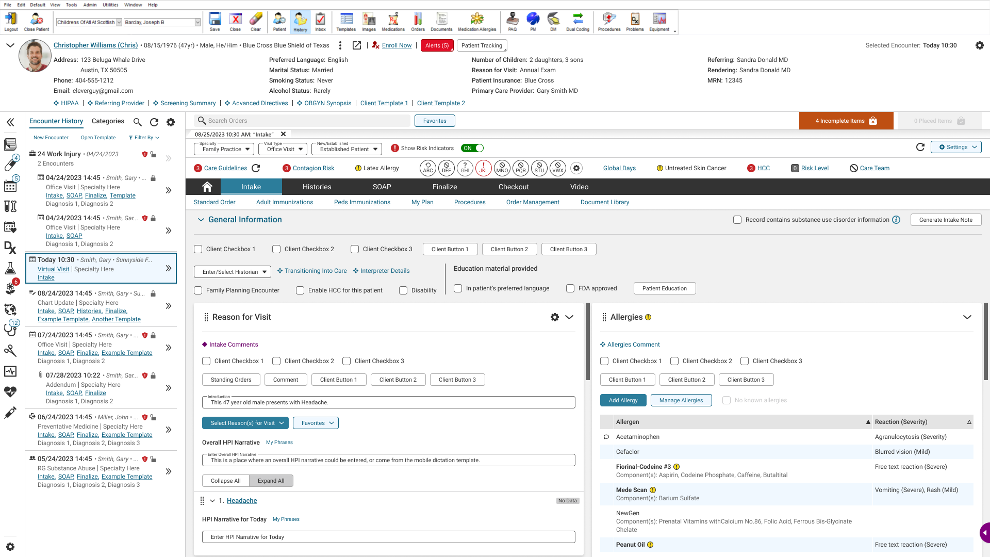Click the Medication Allergies toolbar icon
The height and width of the screenshot is (557, 990).
click(477, 22)
